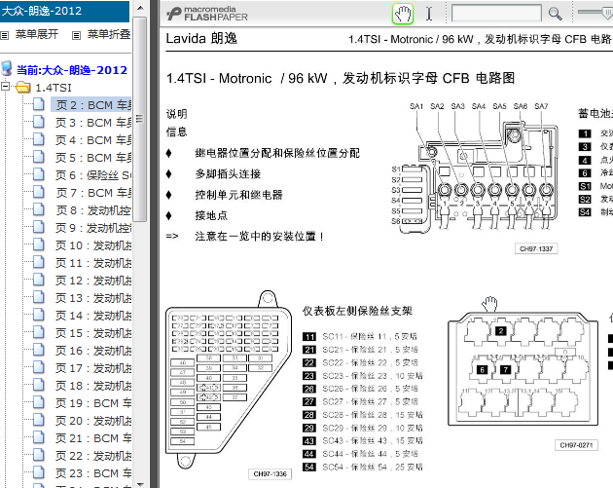Click the CH97-0271 relay diagram label
The height and width of the screenshot is (488, 613).
pyautogui.click(x=576, y=445)
